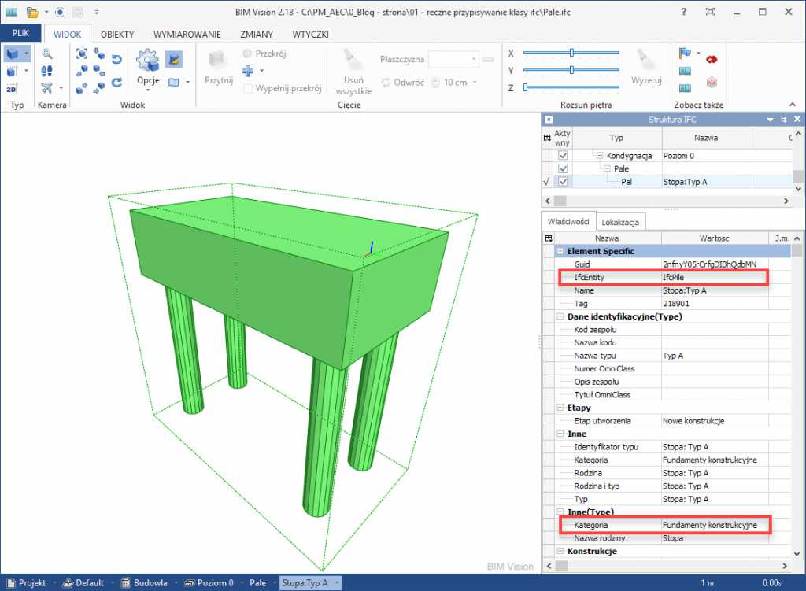Toggle the Pale row active checkbox
This screenshot has height=591, width=806.
pos(563,168)
